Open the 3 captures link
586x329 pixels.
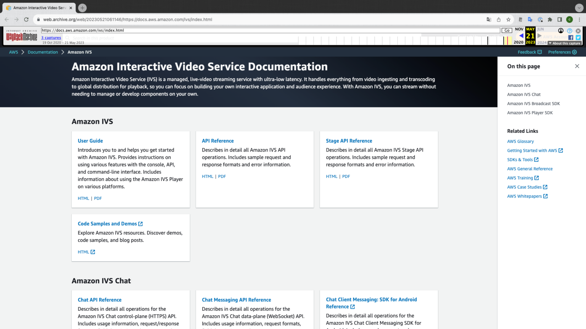point(51,37)
